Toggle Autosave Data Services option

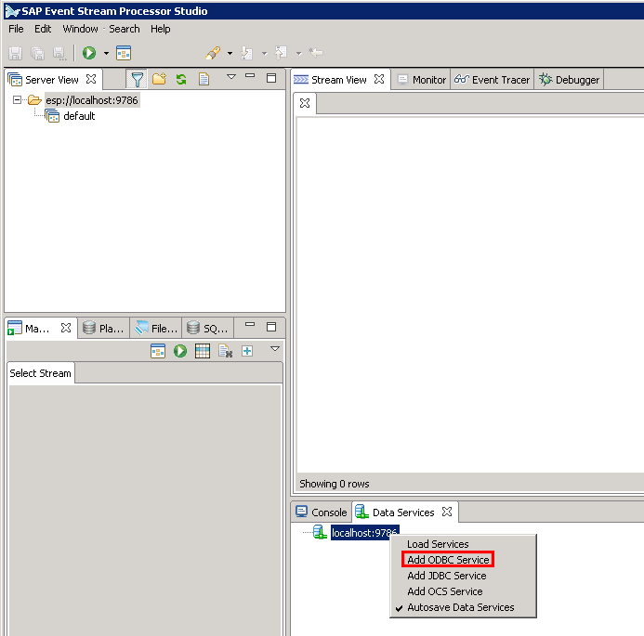460,607
